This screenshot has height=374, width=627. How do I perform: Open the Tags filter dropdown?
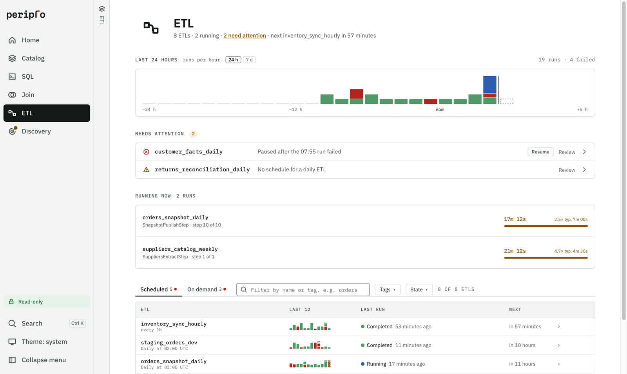point(388,289)
